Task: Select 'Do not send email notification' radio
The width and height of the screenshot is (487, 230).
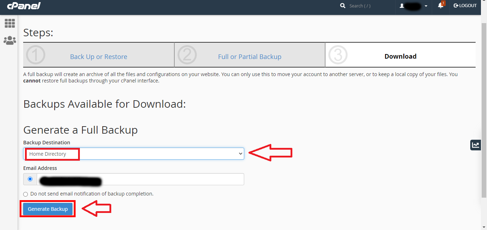Action: [25, 194]
